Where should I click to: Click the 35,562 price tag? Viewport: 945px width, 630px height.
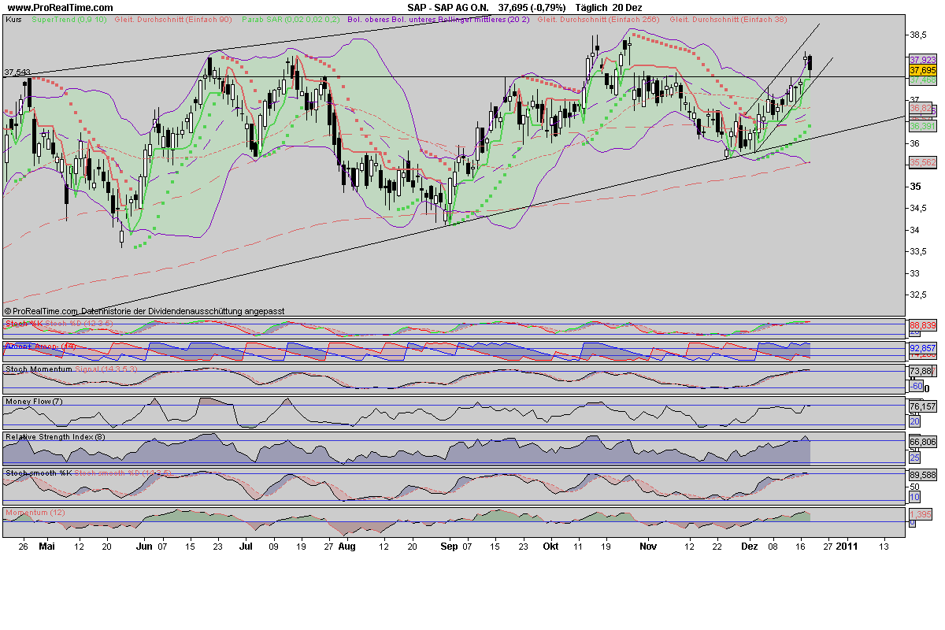click(922, 162)
